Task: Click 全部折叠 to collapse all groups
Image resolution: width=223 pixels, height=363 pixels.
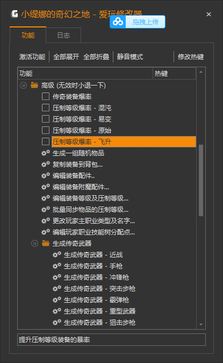Action: pos(96,56)
